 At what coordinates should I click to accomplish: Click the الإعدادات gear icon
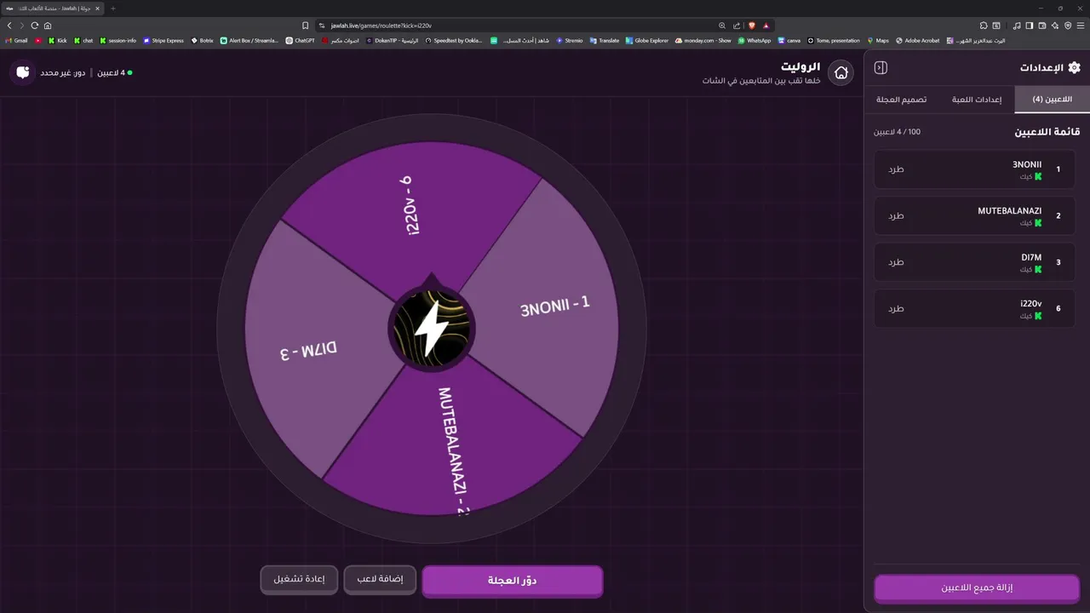coord(1074,67)
